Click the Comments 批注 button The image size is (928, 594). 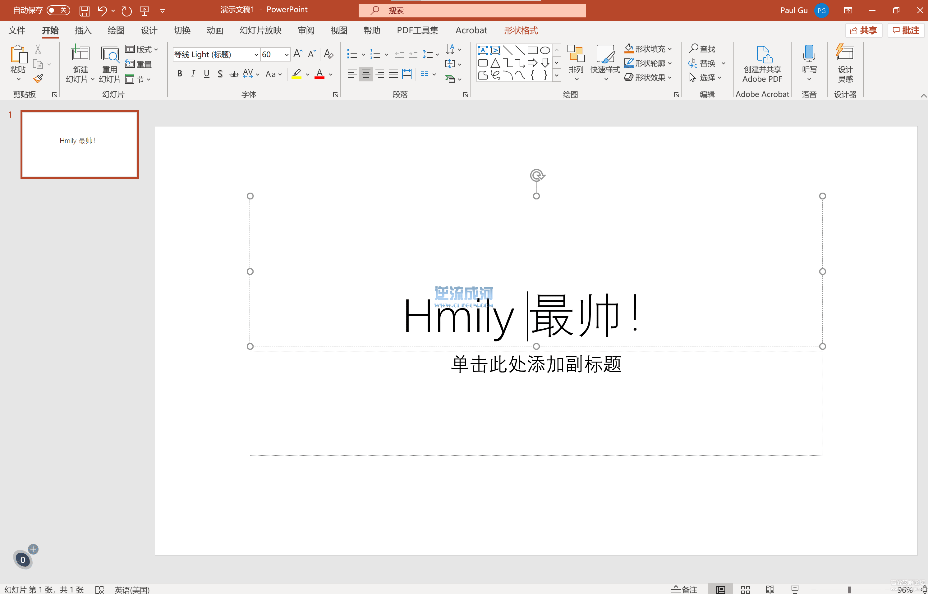coord(906,30)
